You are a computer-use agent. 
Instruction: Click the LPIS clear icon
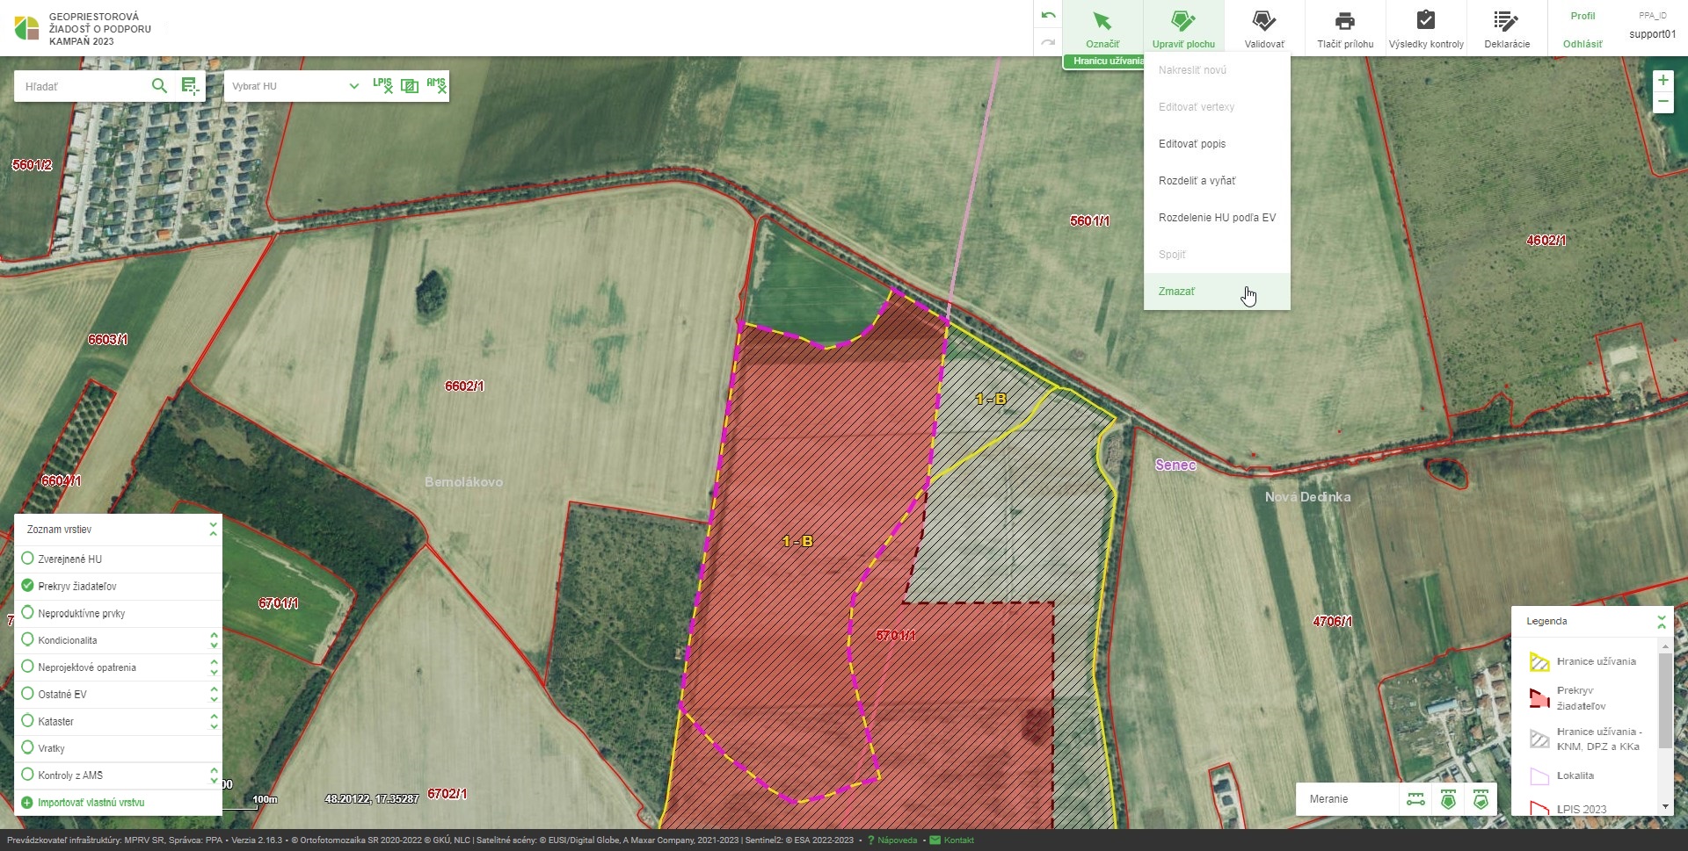pos(382,85)
